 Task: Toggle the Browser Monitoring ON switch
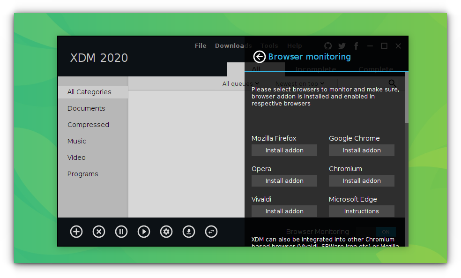tap(376, 232)
